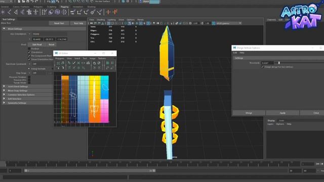Open the sRGB gamma view transform dropdown
The height and width of the screenshot is (182, 324).
click(229, 23)
